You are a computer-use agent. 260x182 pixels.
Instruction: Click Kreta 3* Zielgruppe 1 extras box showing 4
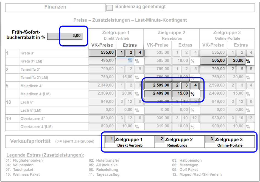(x=140, y=53)
